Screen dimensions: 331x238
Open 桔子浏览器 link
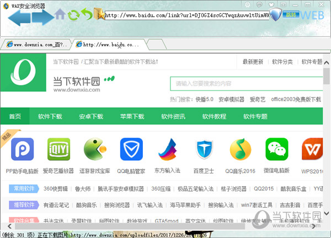(x=233, y=188)
